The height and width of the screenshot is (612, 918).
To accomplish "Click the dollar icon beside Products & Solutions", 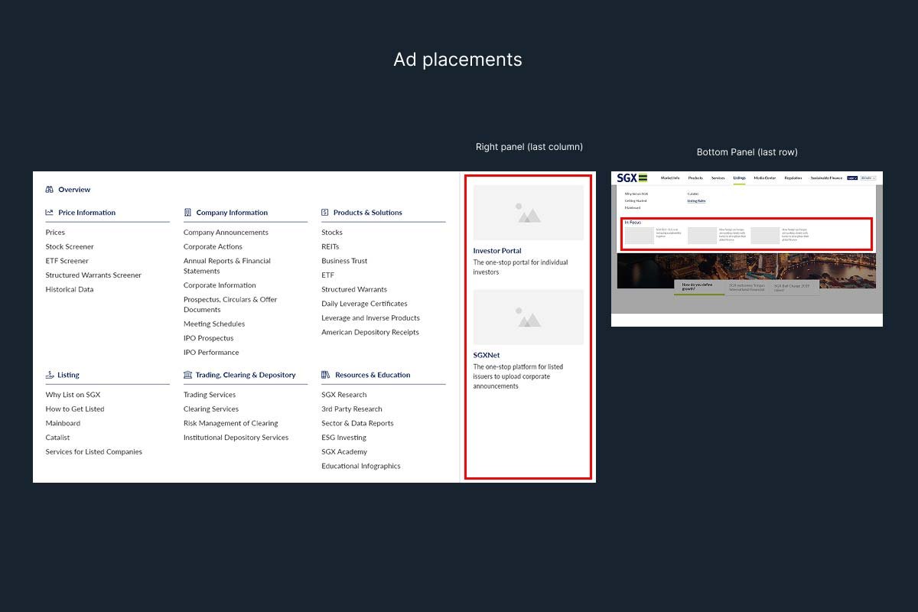I will tap(325, 213).
